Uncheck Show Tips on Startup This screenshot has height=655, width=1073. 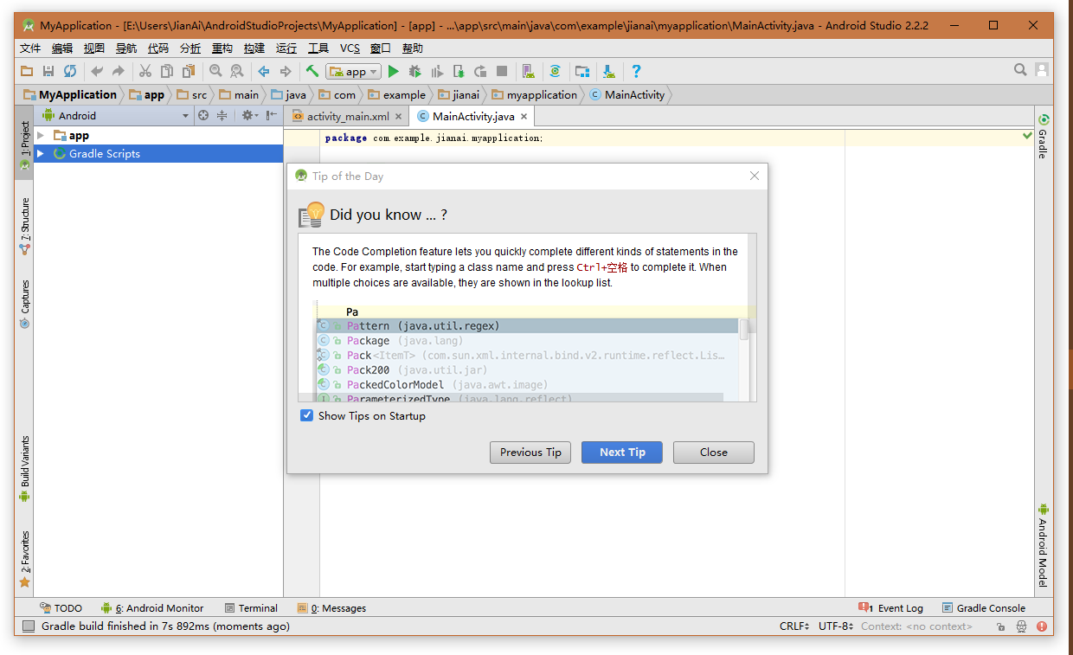[x=306, y=415]
